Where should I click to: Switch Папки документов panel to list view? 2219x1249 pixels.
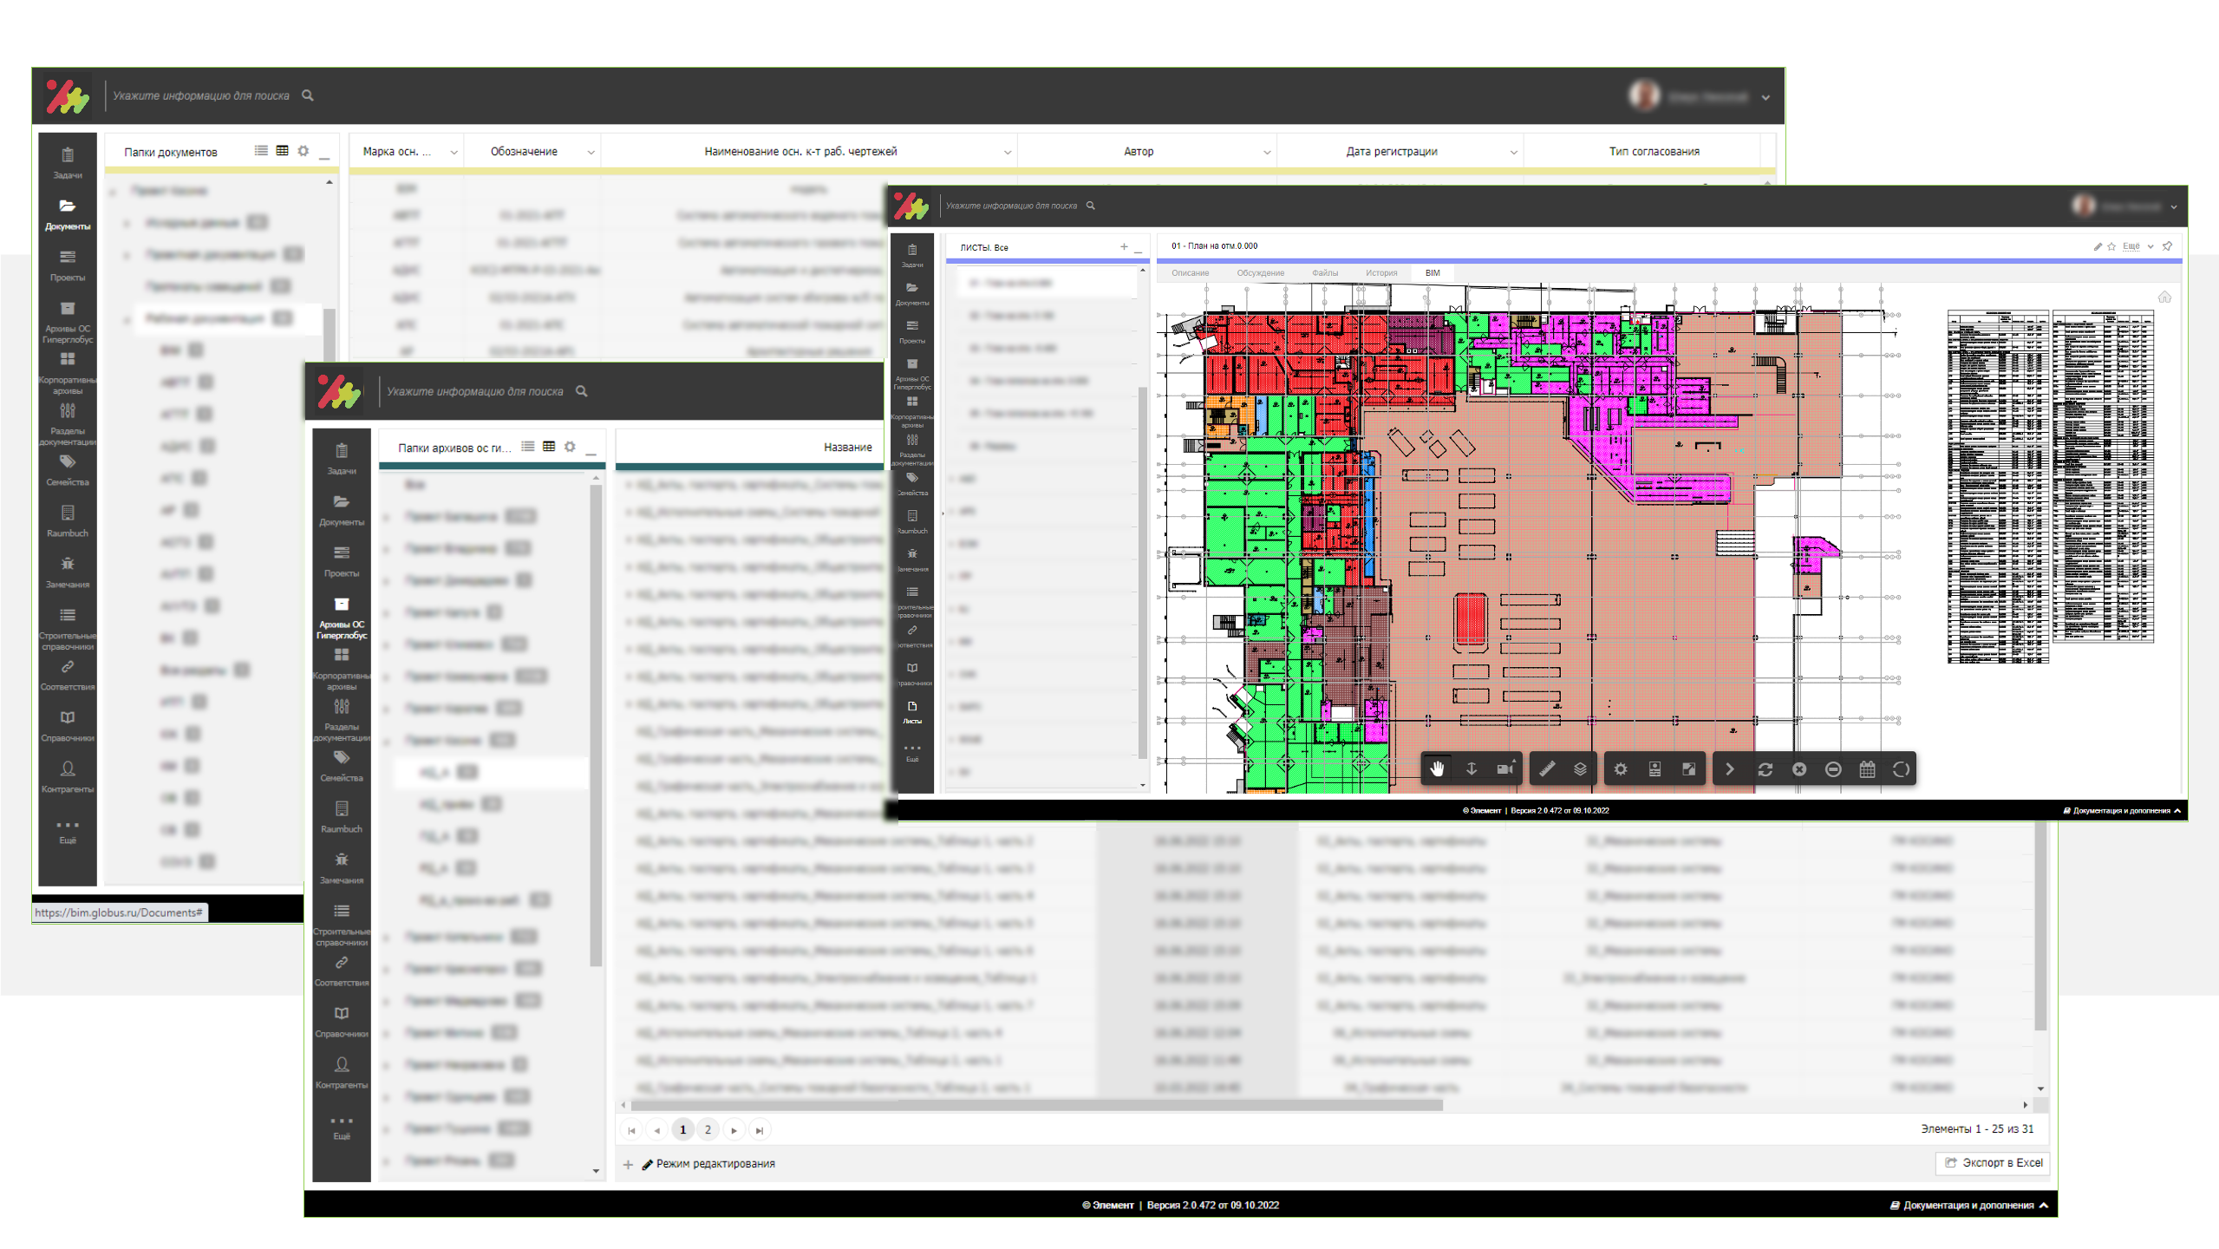click(261, 150)
